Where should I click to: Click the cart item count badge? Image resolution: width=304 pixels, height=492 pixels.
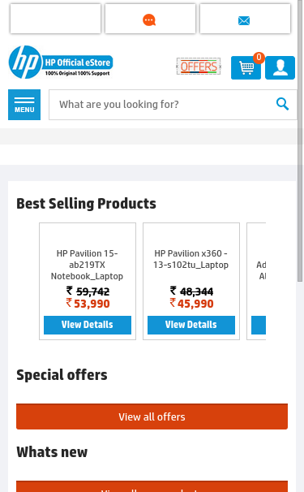point(259,58)
